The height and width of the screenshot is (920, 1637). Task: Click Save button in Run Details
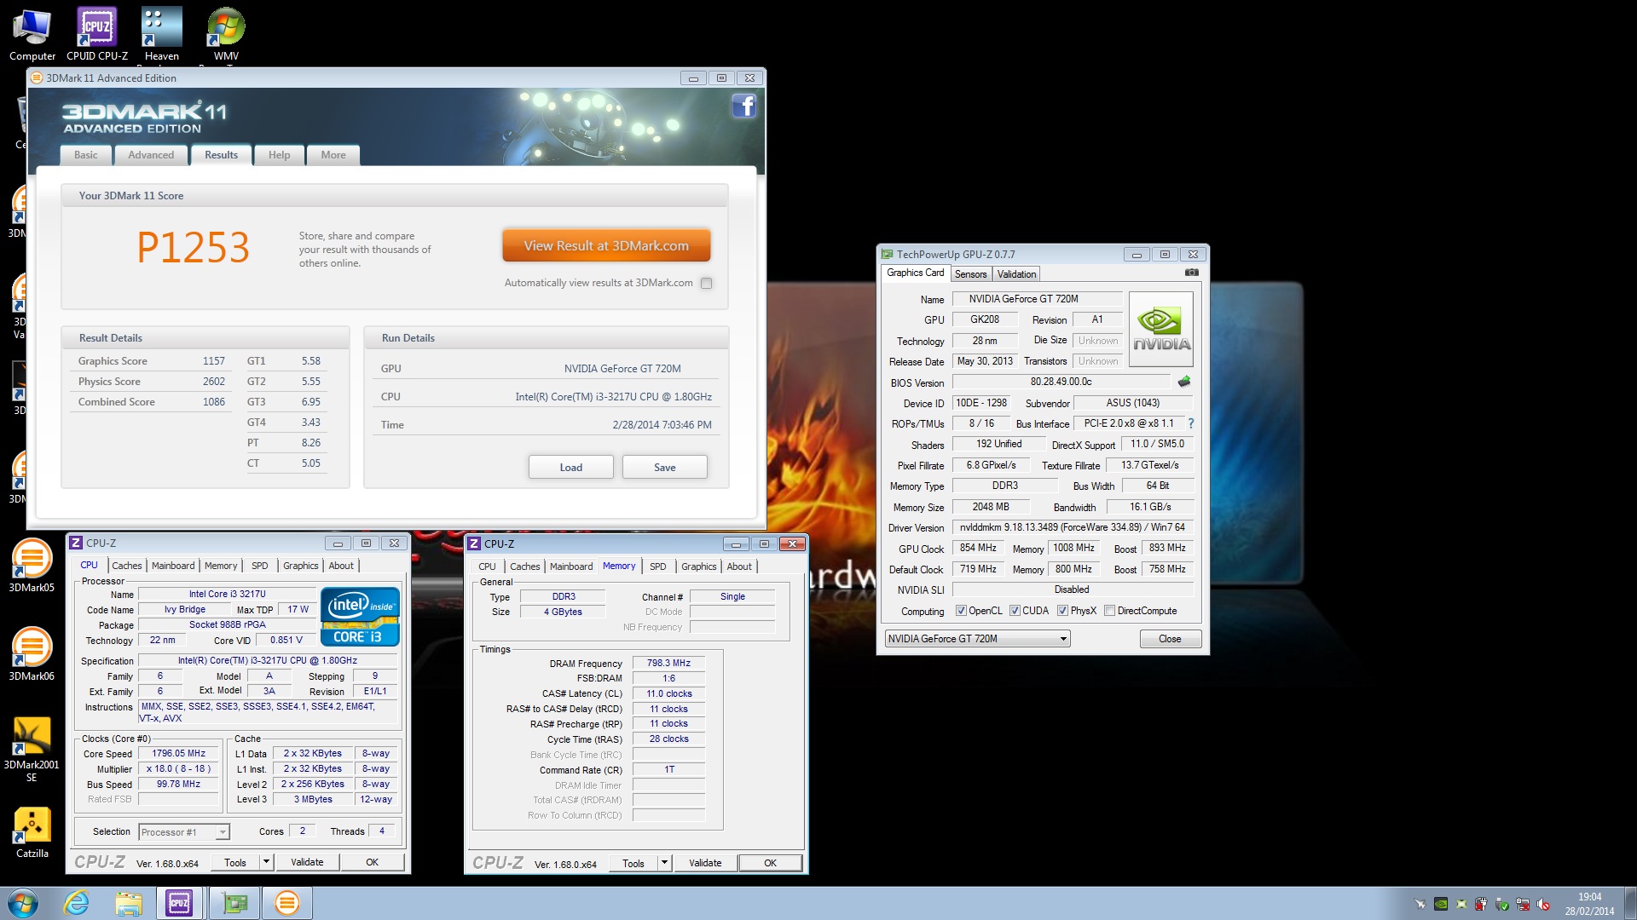[664, 467]
